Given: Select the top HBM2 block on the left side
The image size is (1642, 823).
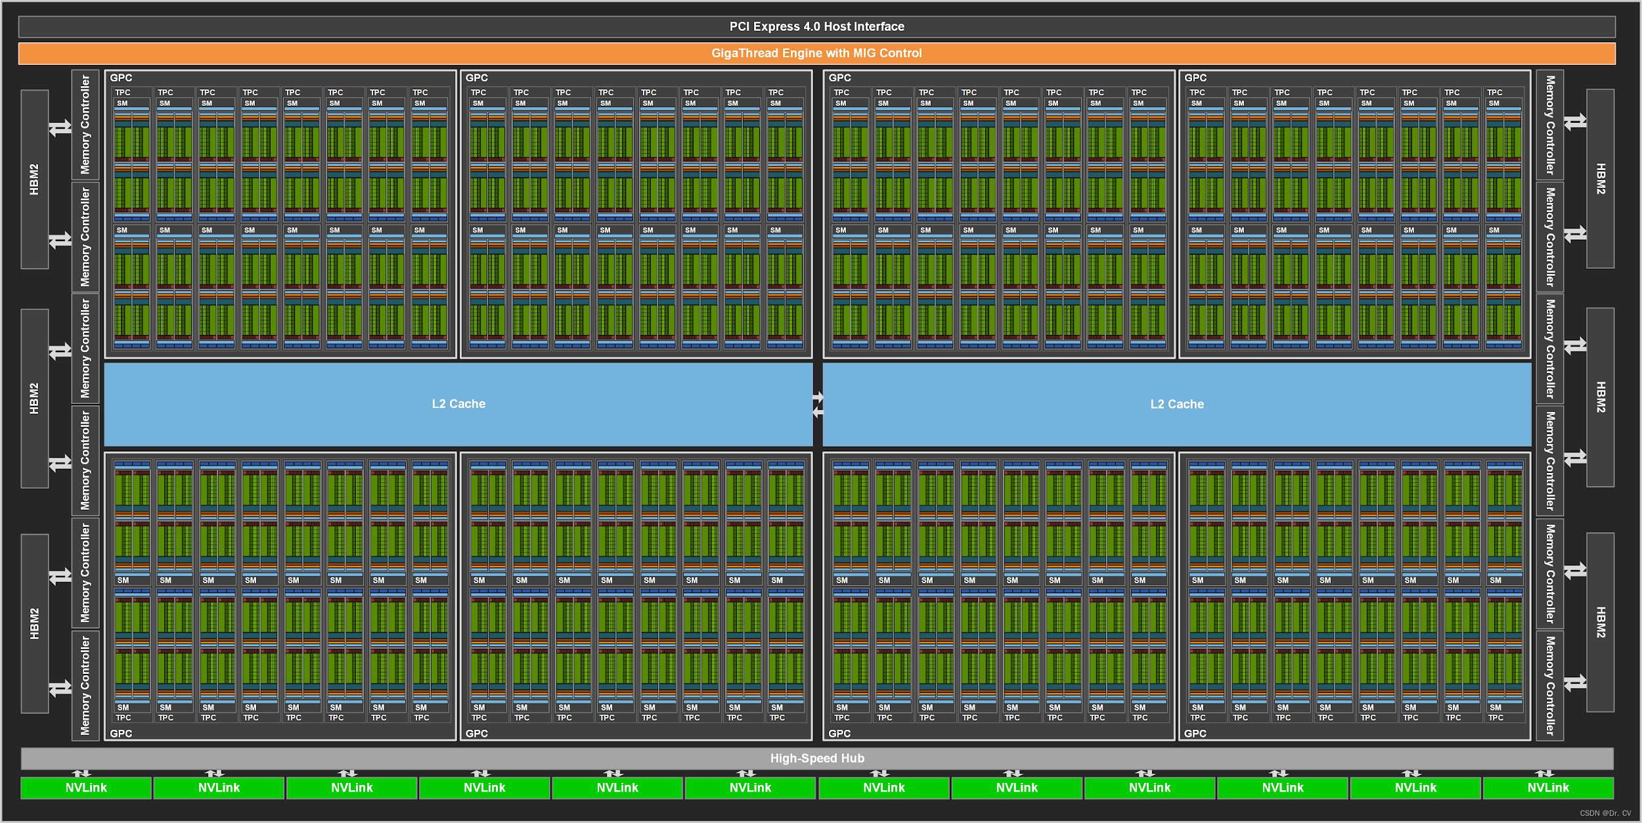Looking at the screenshot, I should tap(35, 179).
